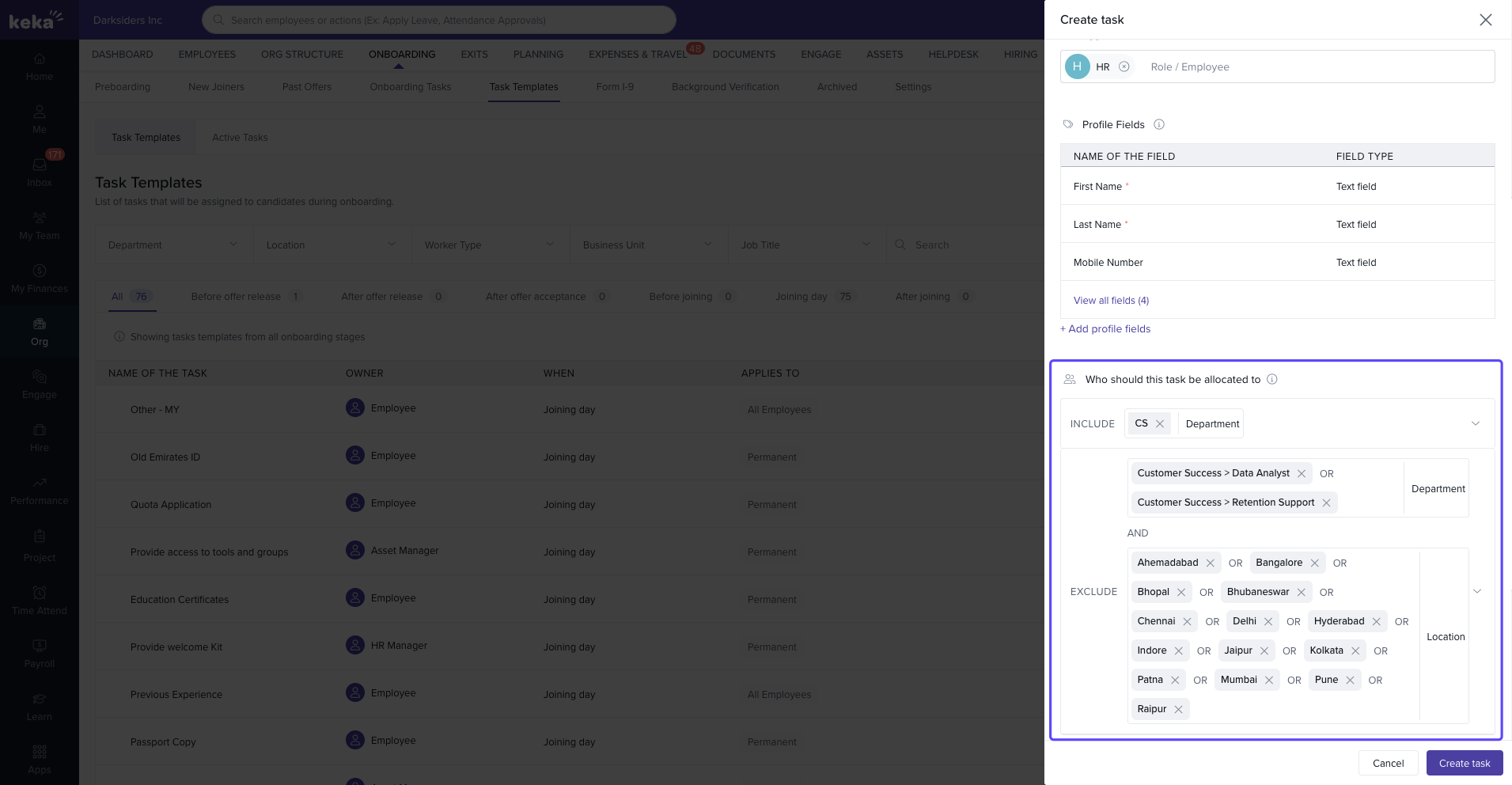Screen dimensions: 1512x785
Task: Click the Role / Employee input field
Action: (1313, 67)
